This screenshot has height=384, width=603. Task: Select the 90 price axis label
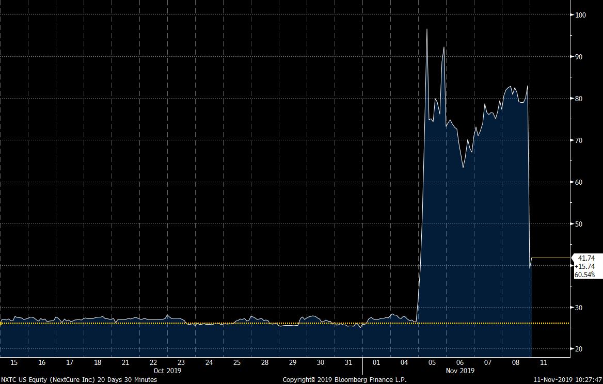click(x=579, y=56)
